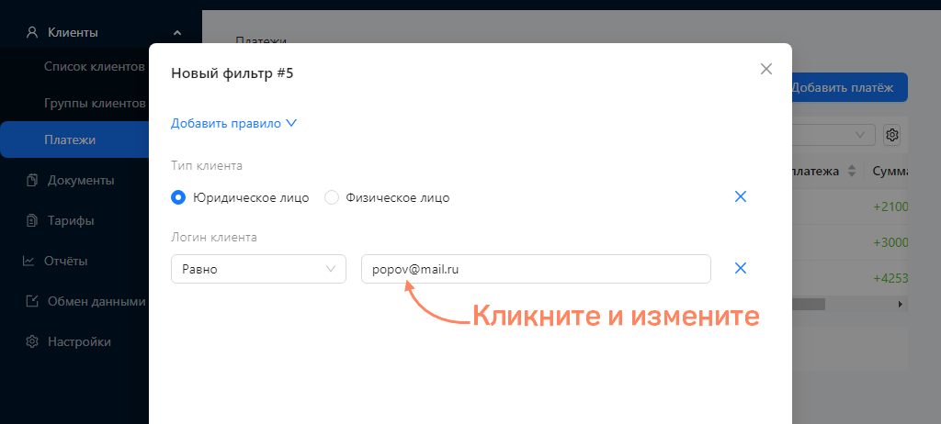941x424 pixels.
Task: Open Отчёты reports section
Action: pos(65,261)
